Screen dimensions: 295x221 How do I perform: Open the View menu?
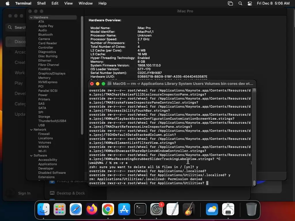pos(69,3)
